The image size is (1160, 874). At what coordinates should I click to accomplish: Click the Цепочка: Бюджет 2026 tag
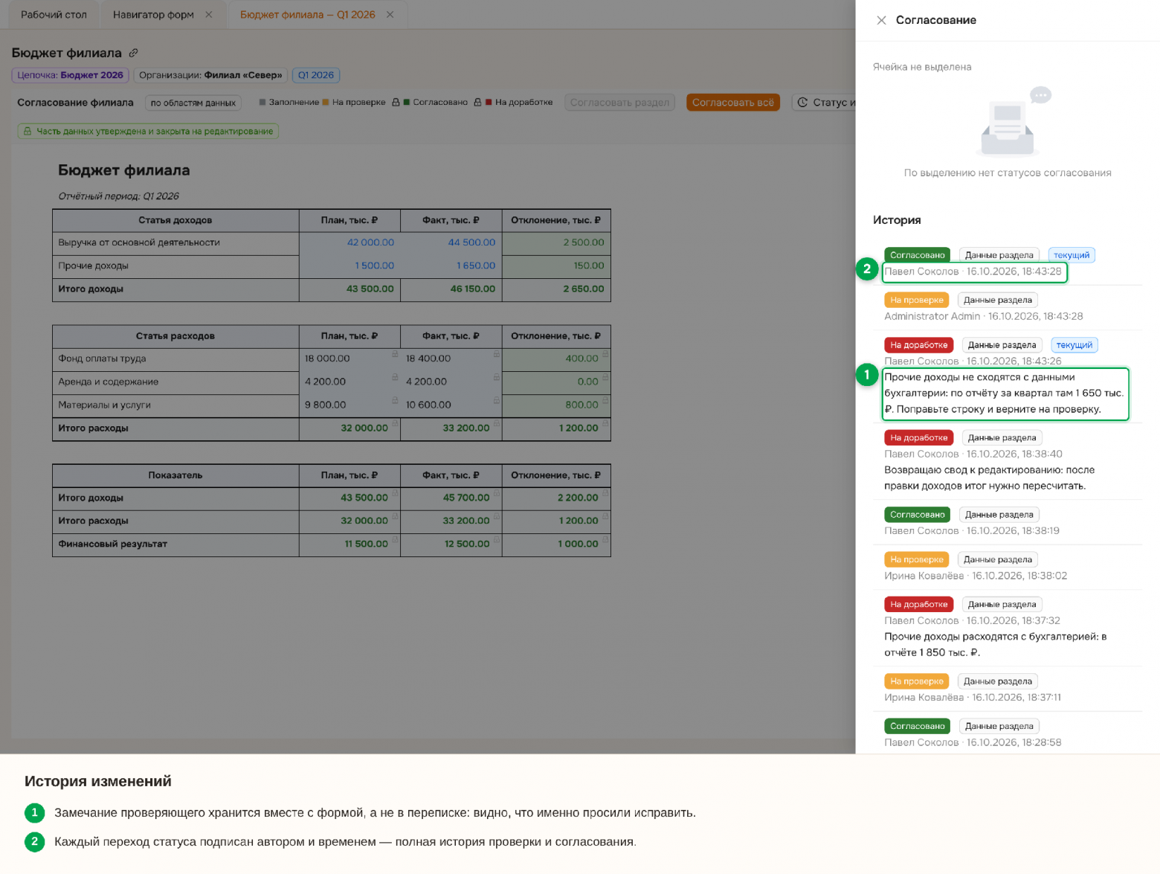tap(70, 75)
